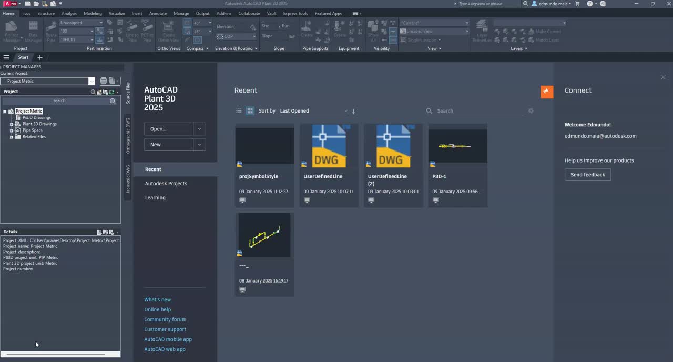
Task: Switch recent files to list view
Action: [x=239, y=111]
